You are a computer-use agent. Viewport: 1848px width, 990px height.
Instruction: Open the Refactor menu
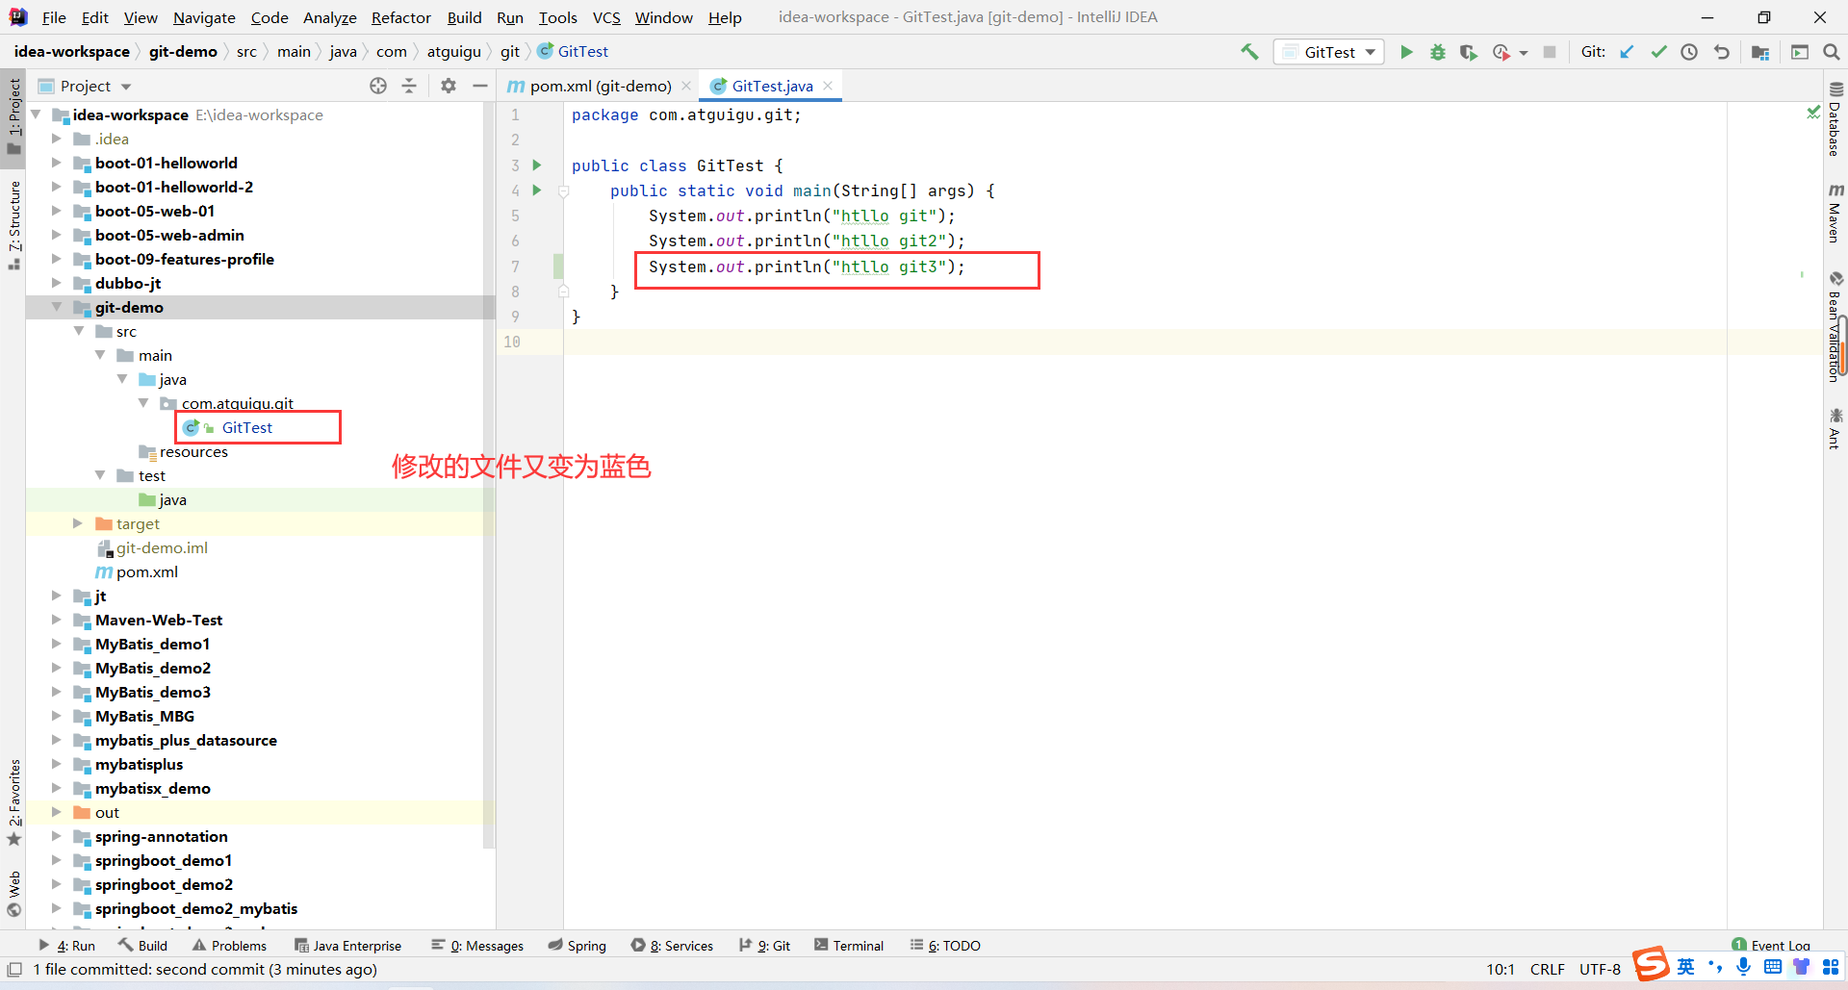point(401,17)
